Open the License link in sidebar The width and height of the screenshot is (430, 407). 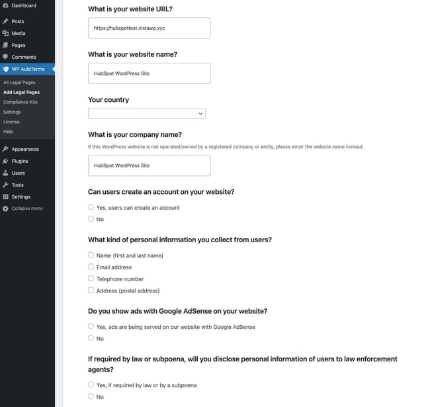click(11, 122)
